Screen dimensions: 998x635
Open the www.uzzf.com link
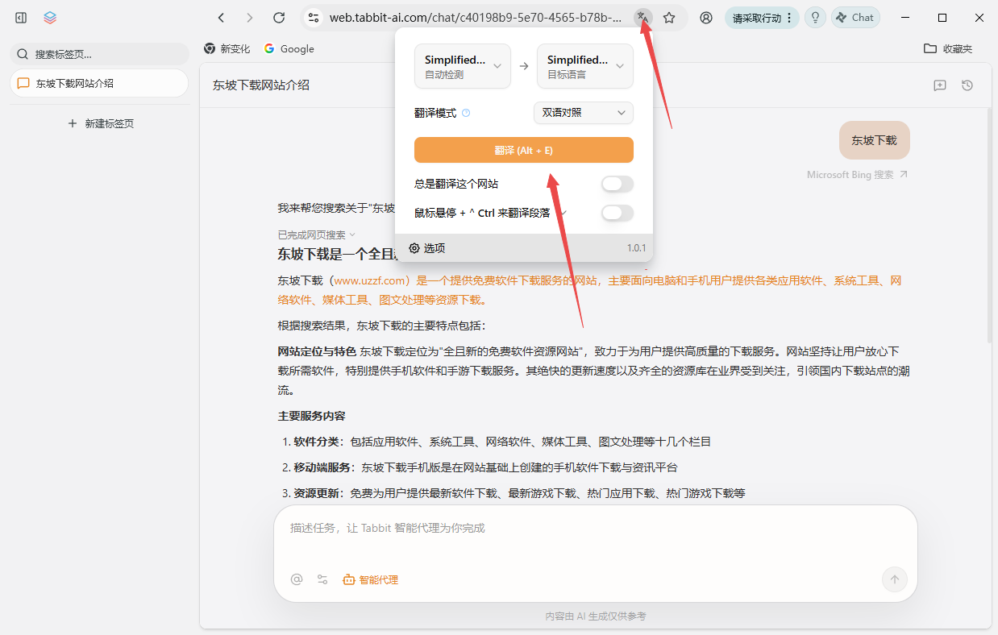(368, 281)
